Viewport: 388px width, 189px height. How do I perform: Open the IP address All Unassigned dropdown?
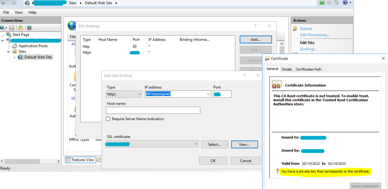coord(178,94)
